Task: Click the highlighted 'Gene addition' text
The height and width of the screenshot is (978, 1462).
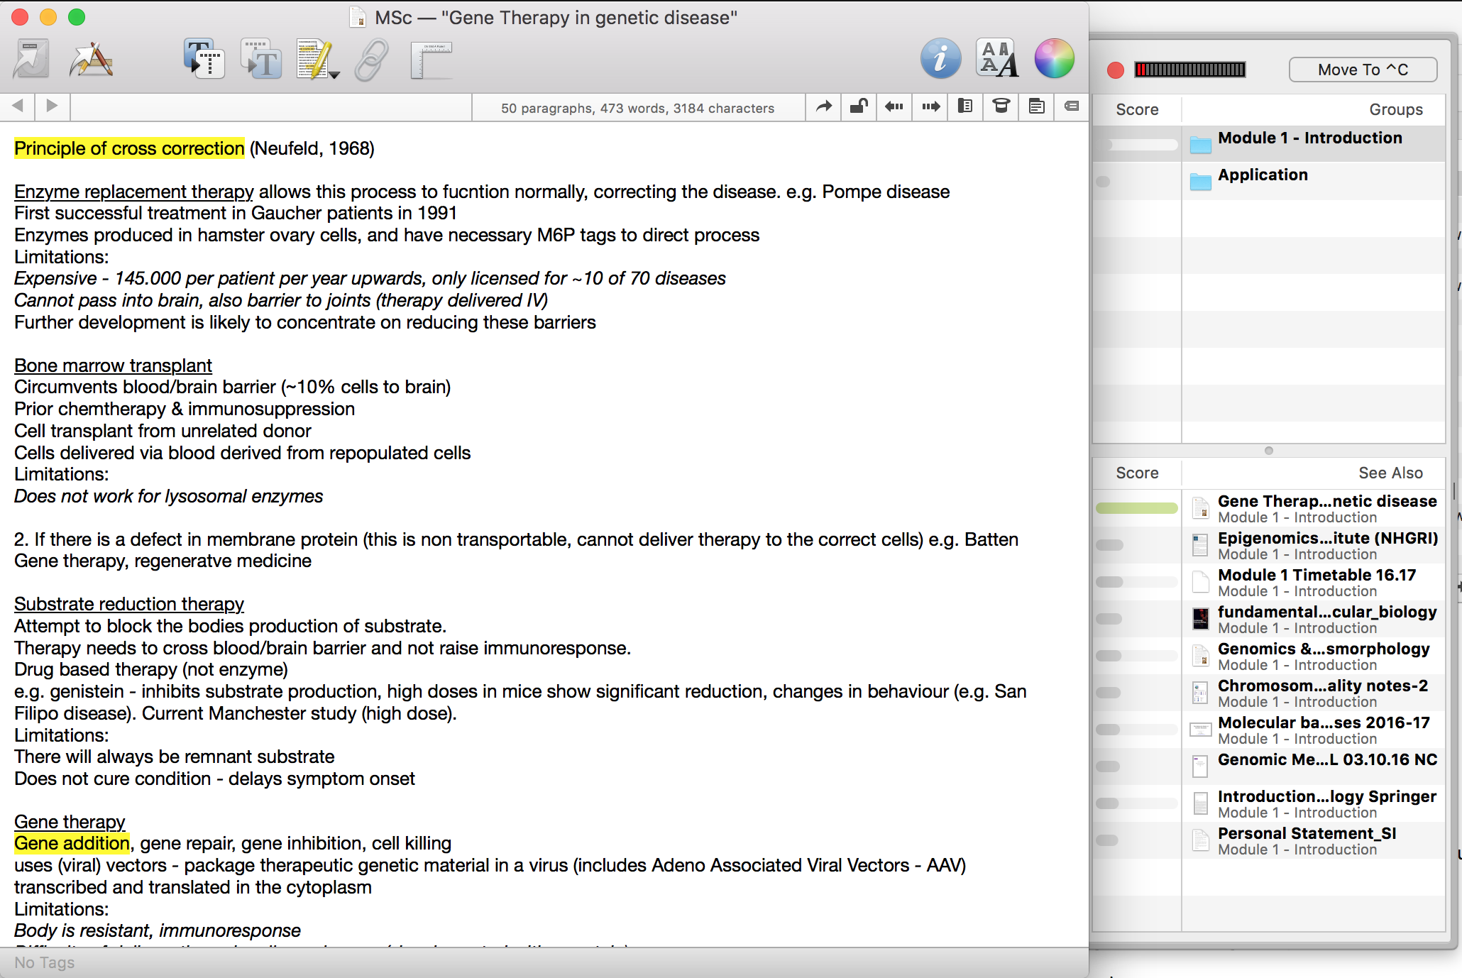Action: pos(72,843)
